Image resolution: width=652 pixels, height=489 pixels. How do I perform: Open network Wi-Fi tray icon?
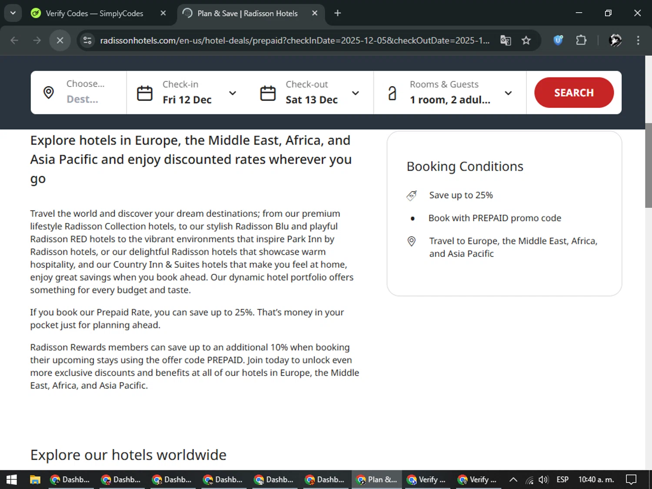tap(529, 480)
